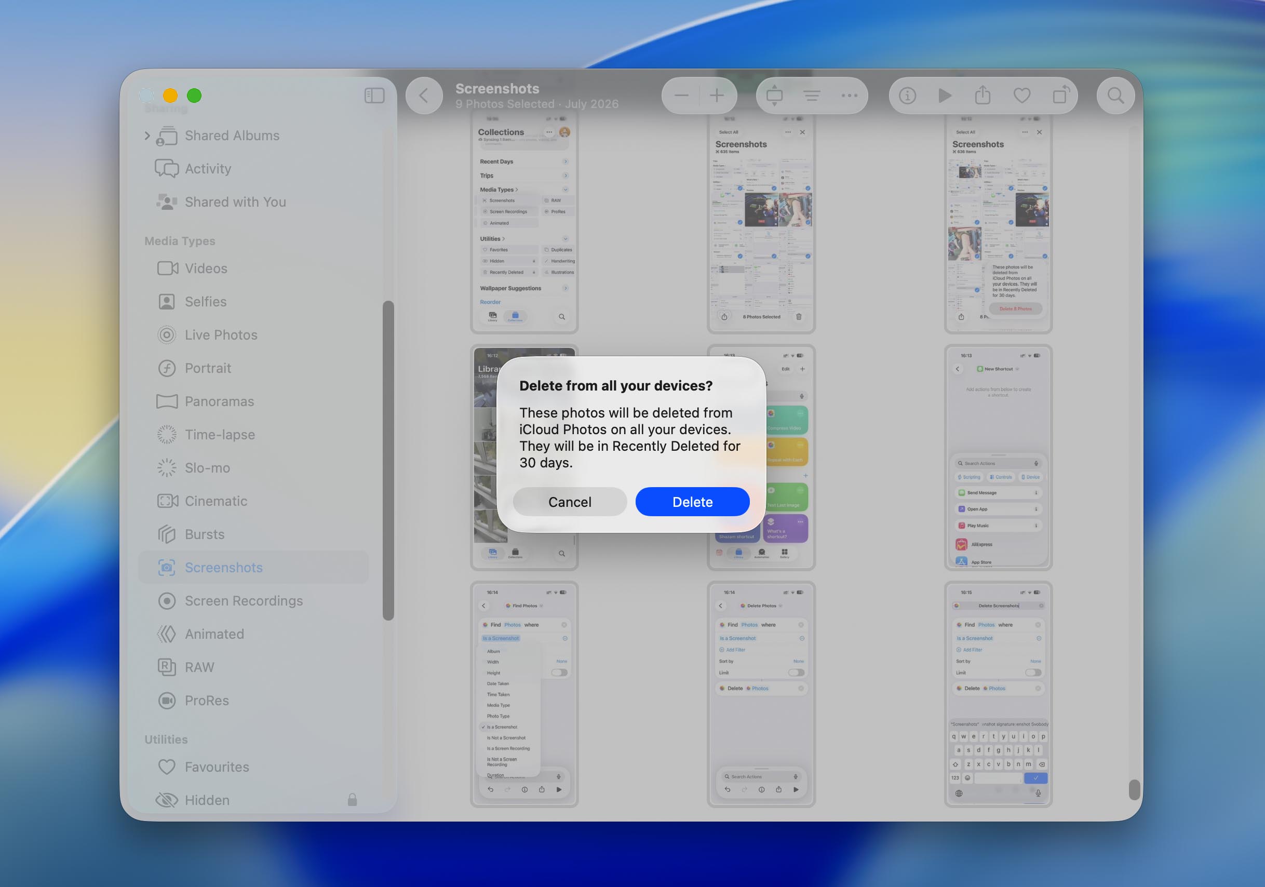The image size is (1265, 887).
Task: Open search with the magnifier icon
Action: (x=1115, y=96)
